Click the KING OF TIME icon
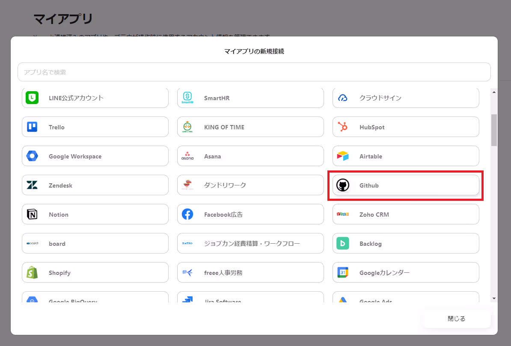The height and width of the screenshot is (346, 511). 187,127
